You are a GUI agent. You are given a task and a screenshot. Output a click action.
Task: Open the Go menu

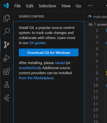(x=79, y=6)
